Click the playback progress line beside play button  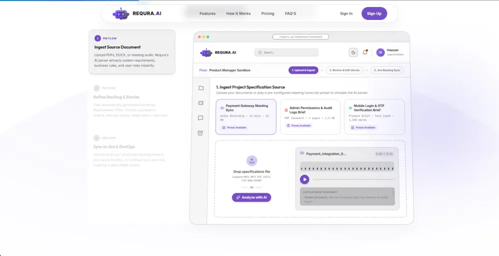(x=354, y=179)
